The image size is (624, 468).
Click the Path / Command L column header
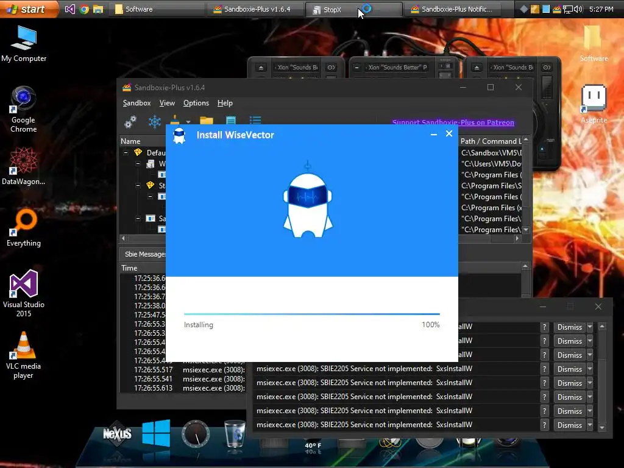pyautogui.click(x=491, y=141)
